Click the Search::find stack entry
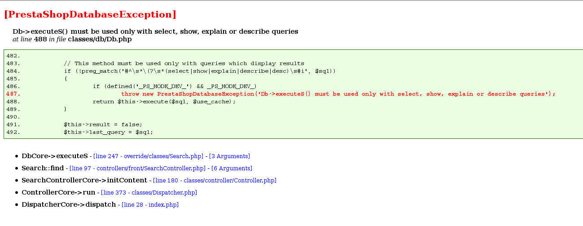This screenshot has height=226, width=583. tap(43, 168)
